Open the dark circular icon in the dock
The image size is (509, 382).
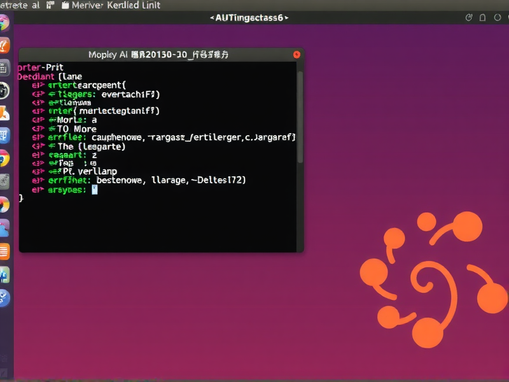coord(4,90)
